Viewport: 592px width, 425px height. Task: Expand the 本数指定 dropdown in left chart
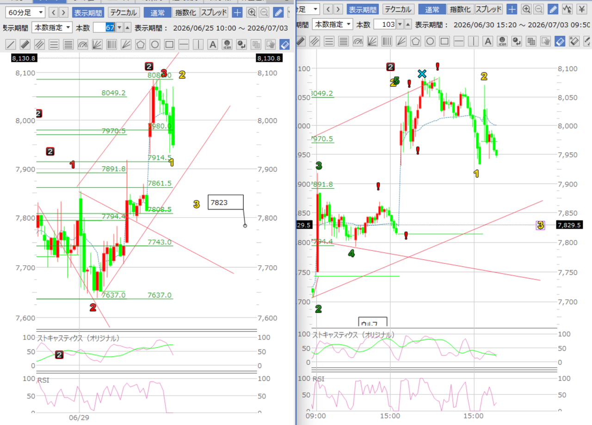[52, 28]
